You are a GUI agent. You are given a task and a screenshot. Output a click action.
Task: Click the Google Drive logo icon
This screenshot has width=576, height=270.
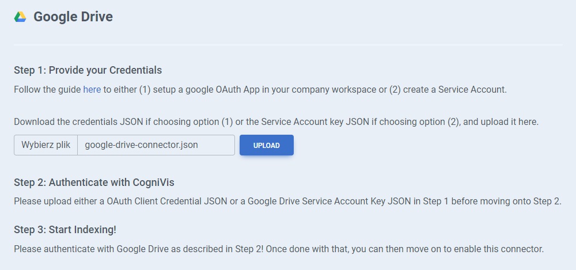pyautogui.click(x=20, y=17)
